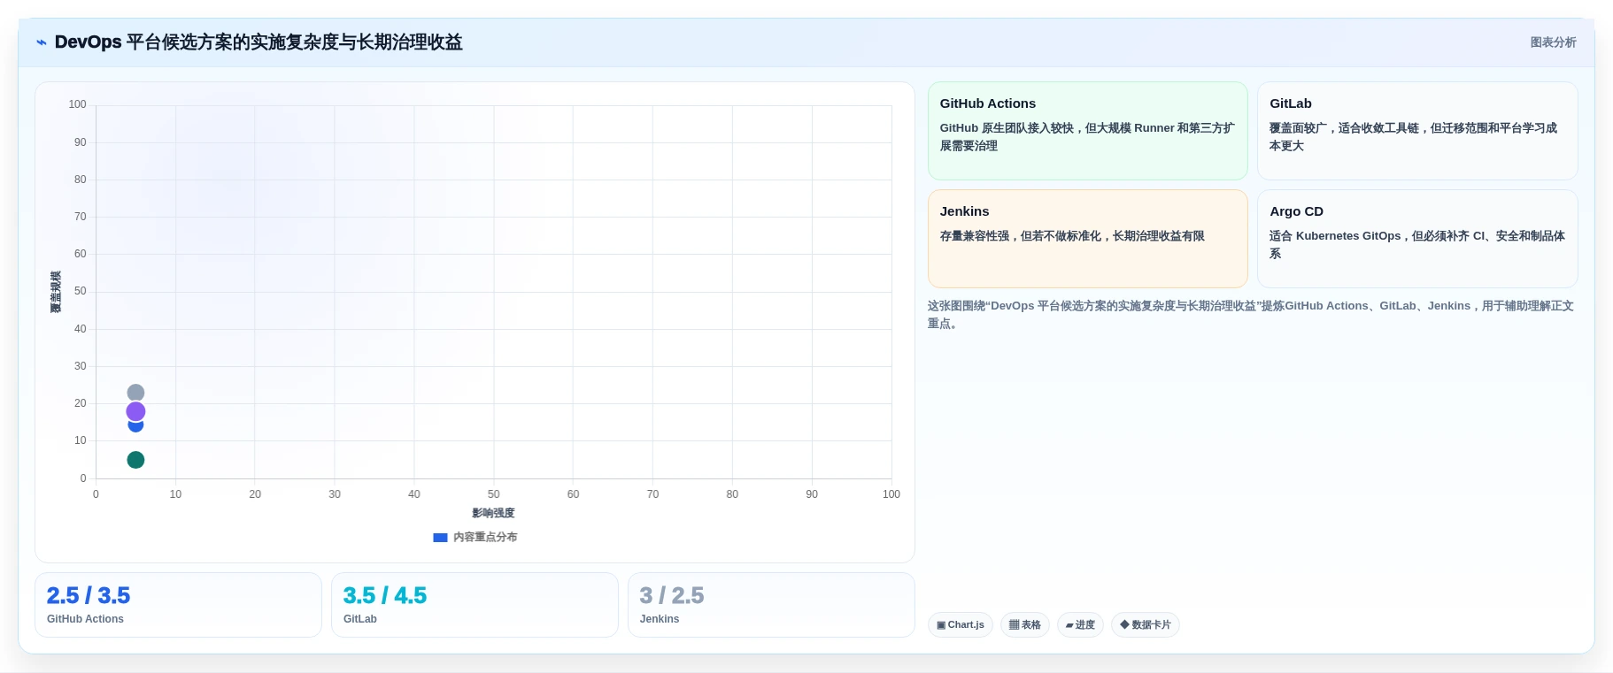Click the purple scatter data point
Viewport: 1613px width, 673px height.
pos(135,411)
